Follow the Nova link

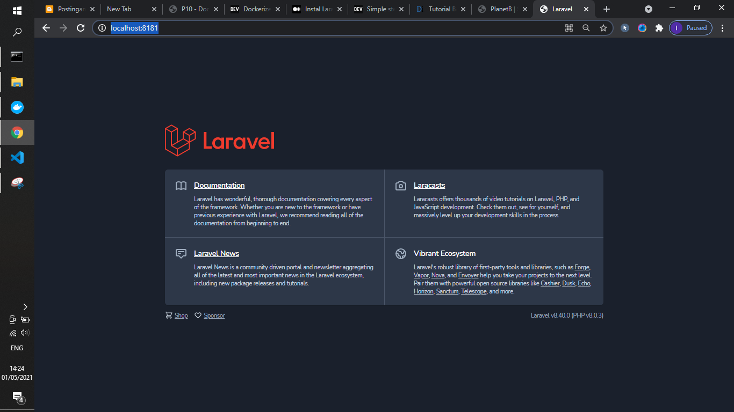(x=438, y=275)
